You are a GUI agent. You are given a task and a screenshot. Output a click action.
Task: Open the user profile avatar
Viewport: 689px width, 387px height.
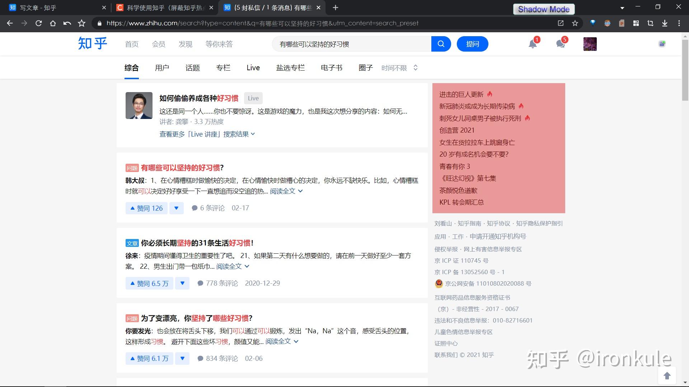click(590, 44)
